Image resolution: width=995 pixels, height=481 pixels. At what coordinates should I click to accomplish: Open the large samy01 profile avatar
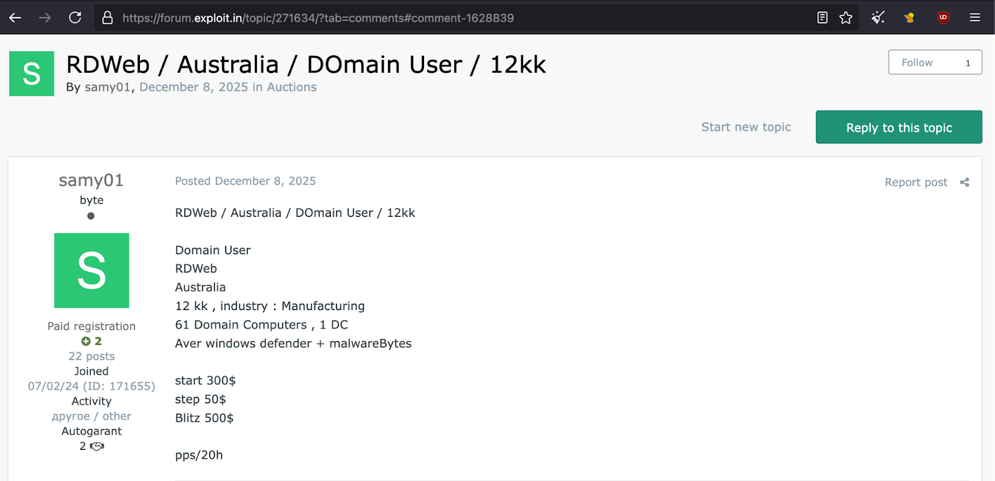pyautogui.click(x=91, y=270)
